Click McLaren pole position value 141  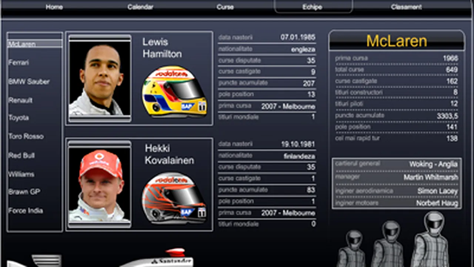coord(452,127)
